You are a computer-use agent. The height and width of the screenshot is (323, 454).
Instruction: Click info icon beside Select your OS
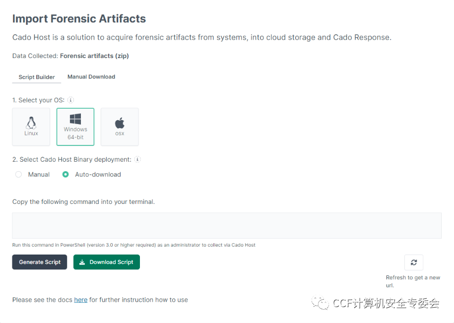pos(70,100)
